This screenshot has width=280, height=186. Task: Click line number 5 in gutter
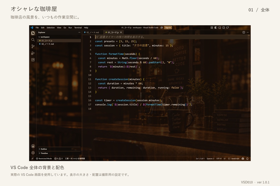(90, 54)
